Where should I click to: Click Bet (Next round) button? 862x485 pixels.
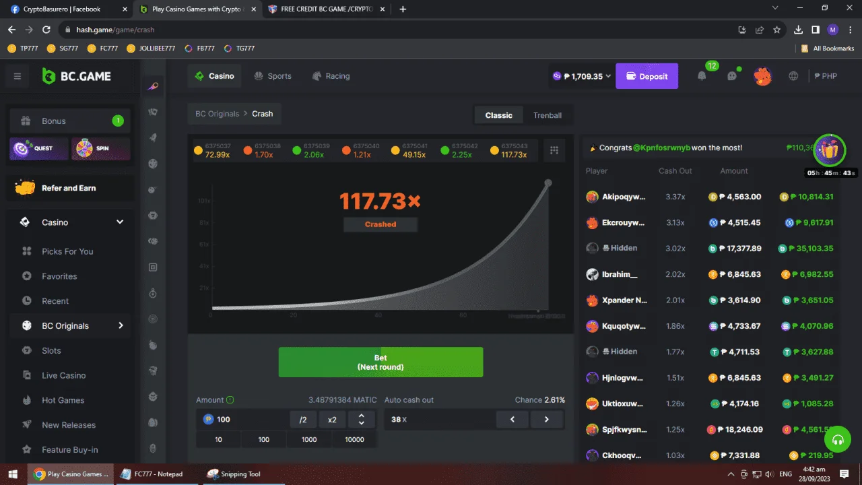click(x=380, y=362)
